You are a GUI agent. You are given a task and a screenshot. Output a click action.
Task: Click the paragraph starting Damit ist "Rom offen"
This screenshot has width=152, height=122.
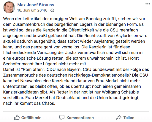(x=76, y=86)
